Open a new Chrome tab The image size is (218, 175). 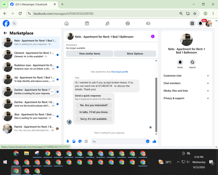coord(62,4)
